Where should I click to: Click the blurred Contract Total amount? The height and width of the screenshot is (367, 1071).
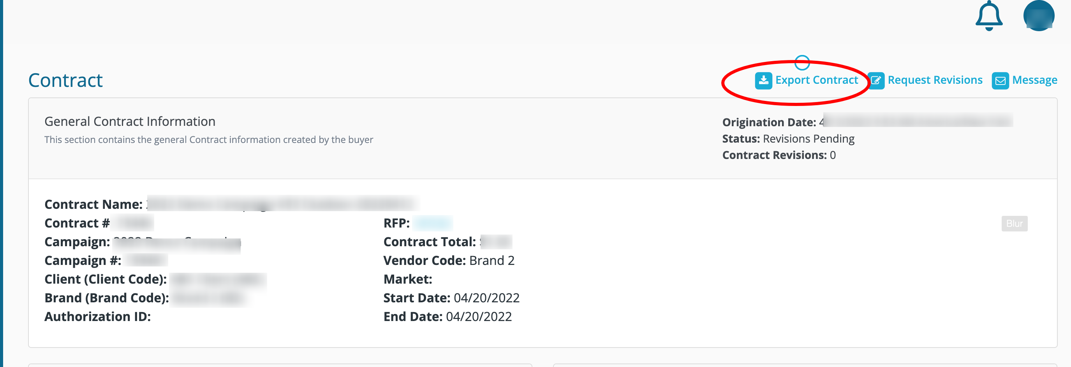(496, 242)
